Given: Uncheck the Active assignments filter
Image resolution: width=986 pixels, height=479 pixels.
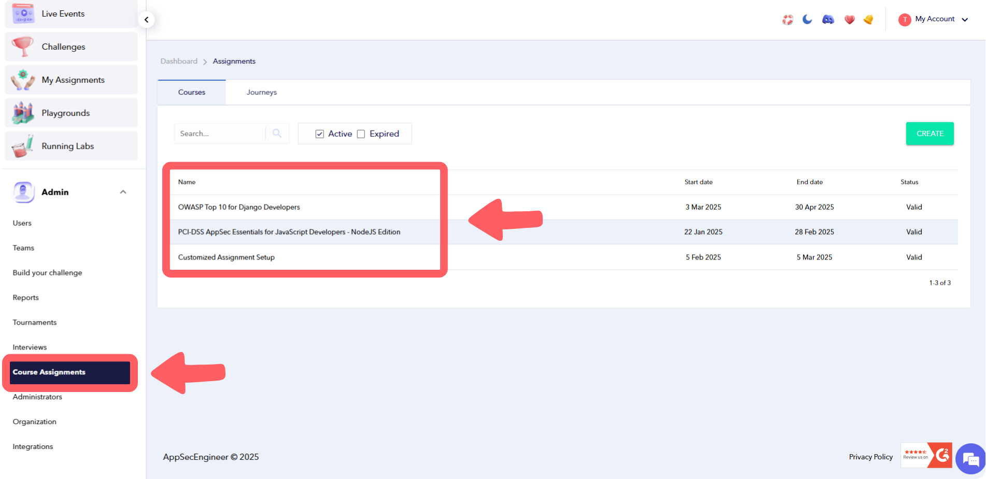Looking at the screenshot, I should coord(319,134).
